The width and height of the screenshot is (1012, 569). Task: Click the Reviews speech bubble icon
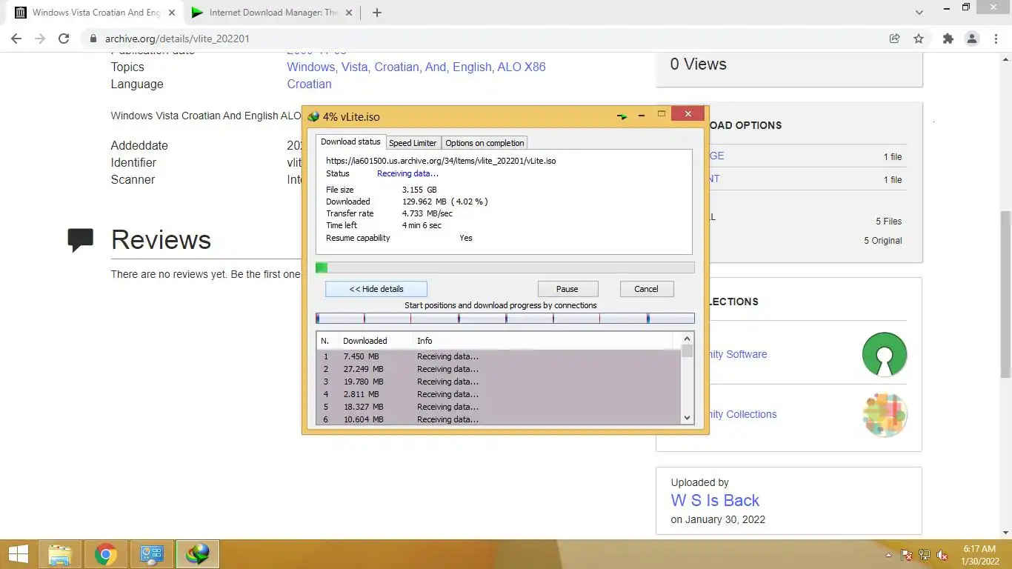[81, 239]
